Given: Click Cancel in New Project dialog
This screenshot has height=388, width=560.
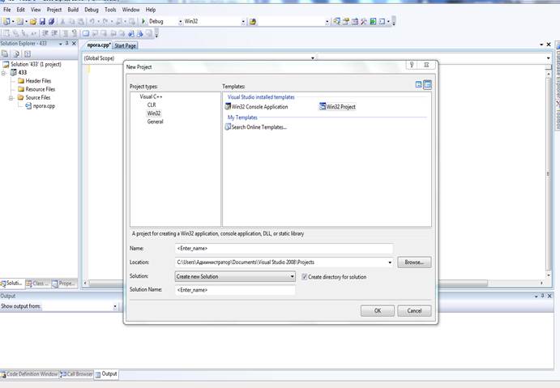Looking at the screenshot, I should click(414, 311).
